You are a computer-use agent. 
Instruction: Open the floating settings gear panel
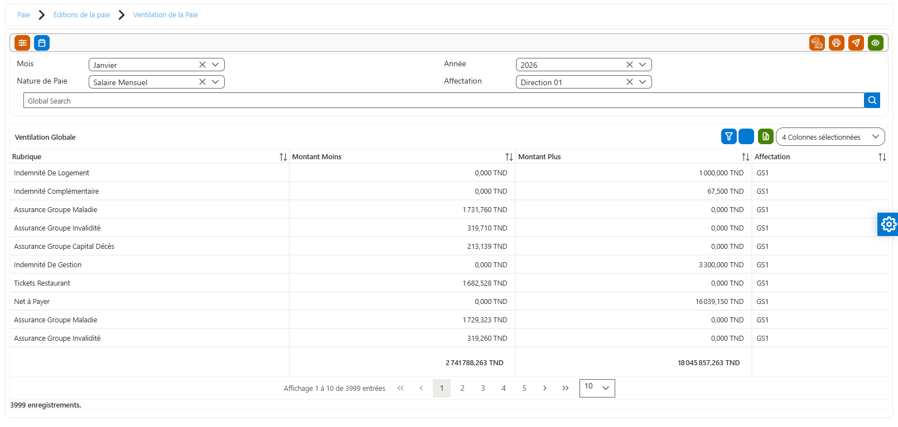click(888, 224)
